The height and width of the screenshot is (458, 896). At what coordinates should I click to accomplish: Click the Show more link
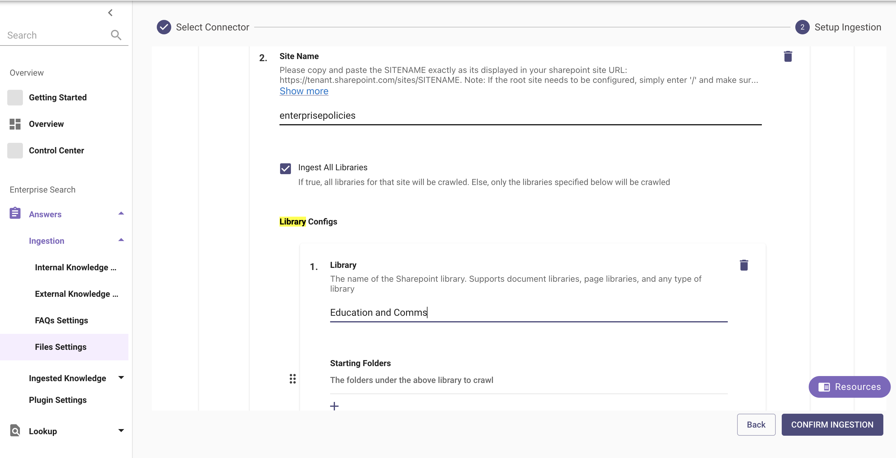point(304,91)
